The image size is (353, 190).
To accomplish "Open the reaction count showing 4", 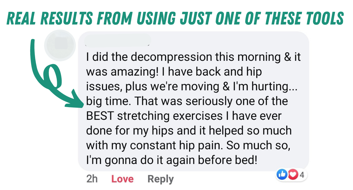I will coord(302,175).
